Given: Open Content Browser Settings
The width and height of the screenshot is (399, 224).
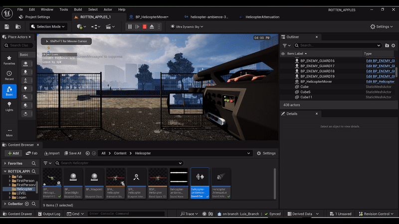Looking at the screenshot, I should pyautogui.click(x=266, y=153).
